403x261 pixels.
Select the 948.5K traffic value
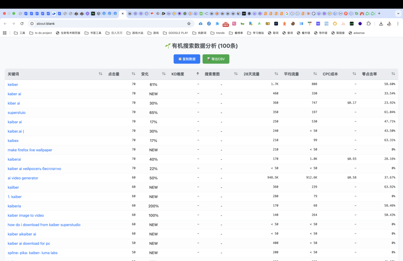[273, 178]
